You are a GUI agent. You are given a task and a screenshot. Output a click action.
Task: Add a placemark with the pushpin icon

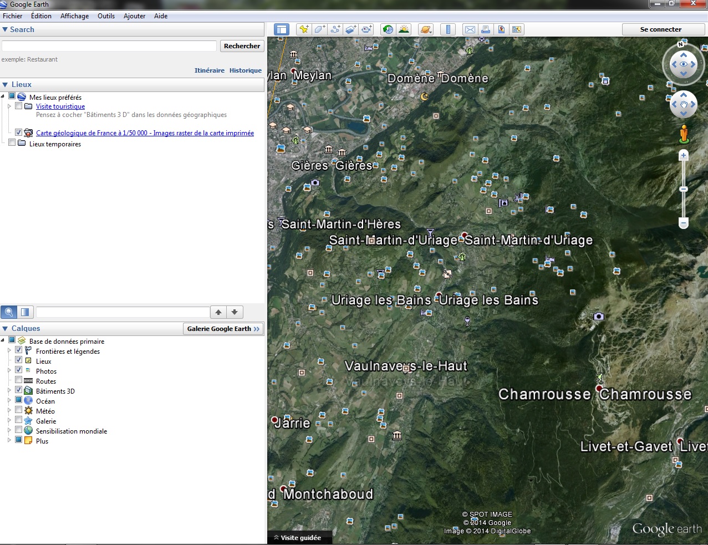303,29
